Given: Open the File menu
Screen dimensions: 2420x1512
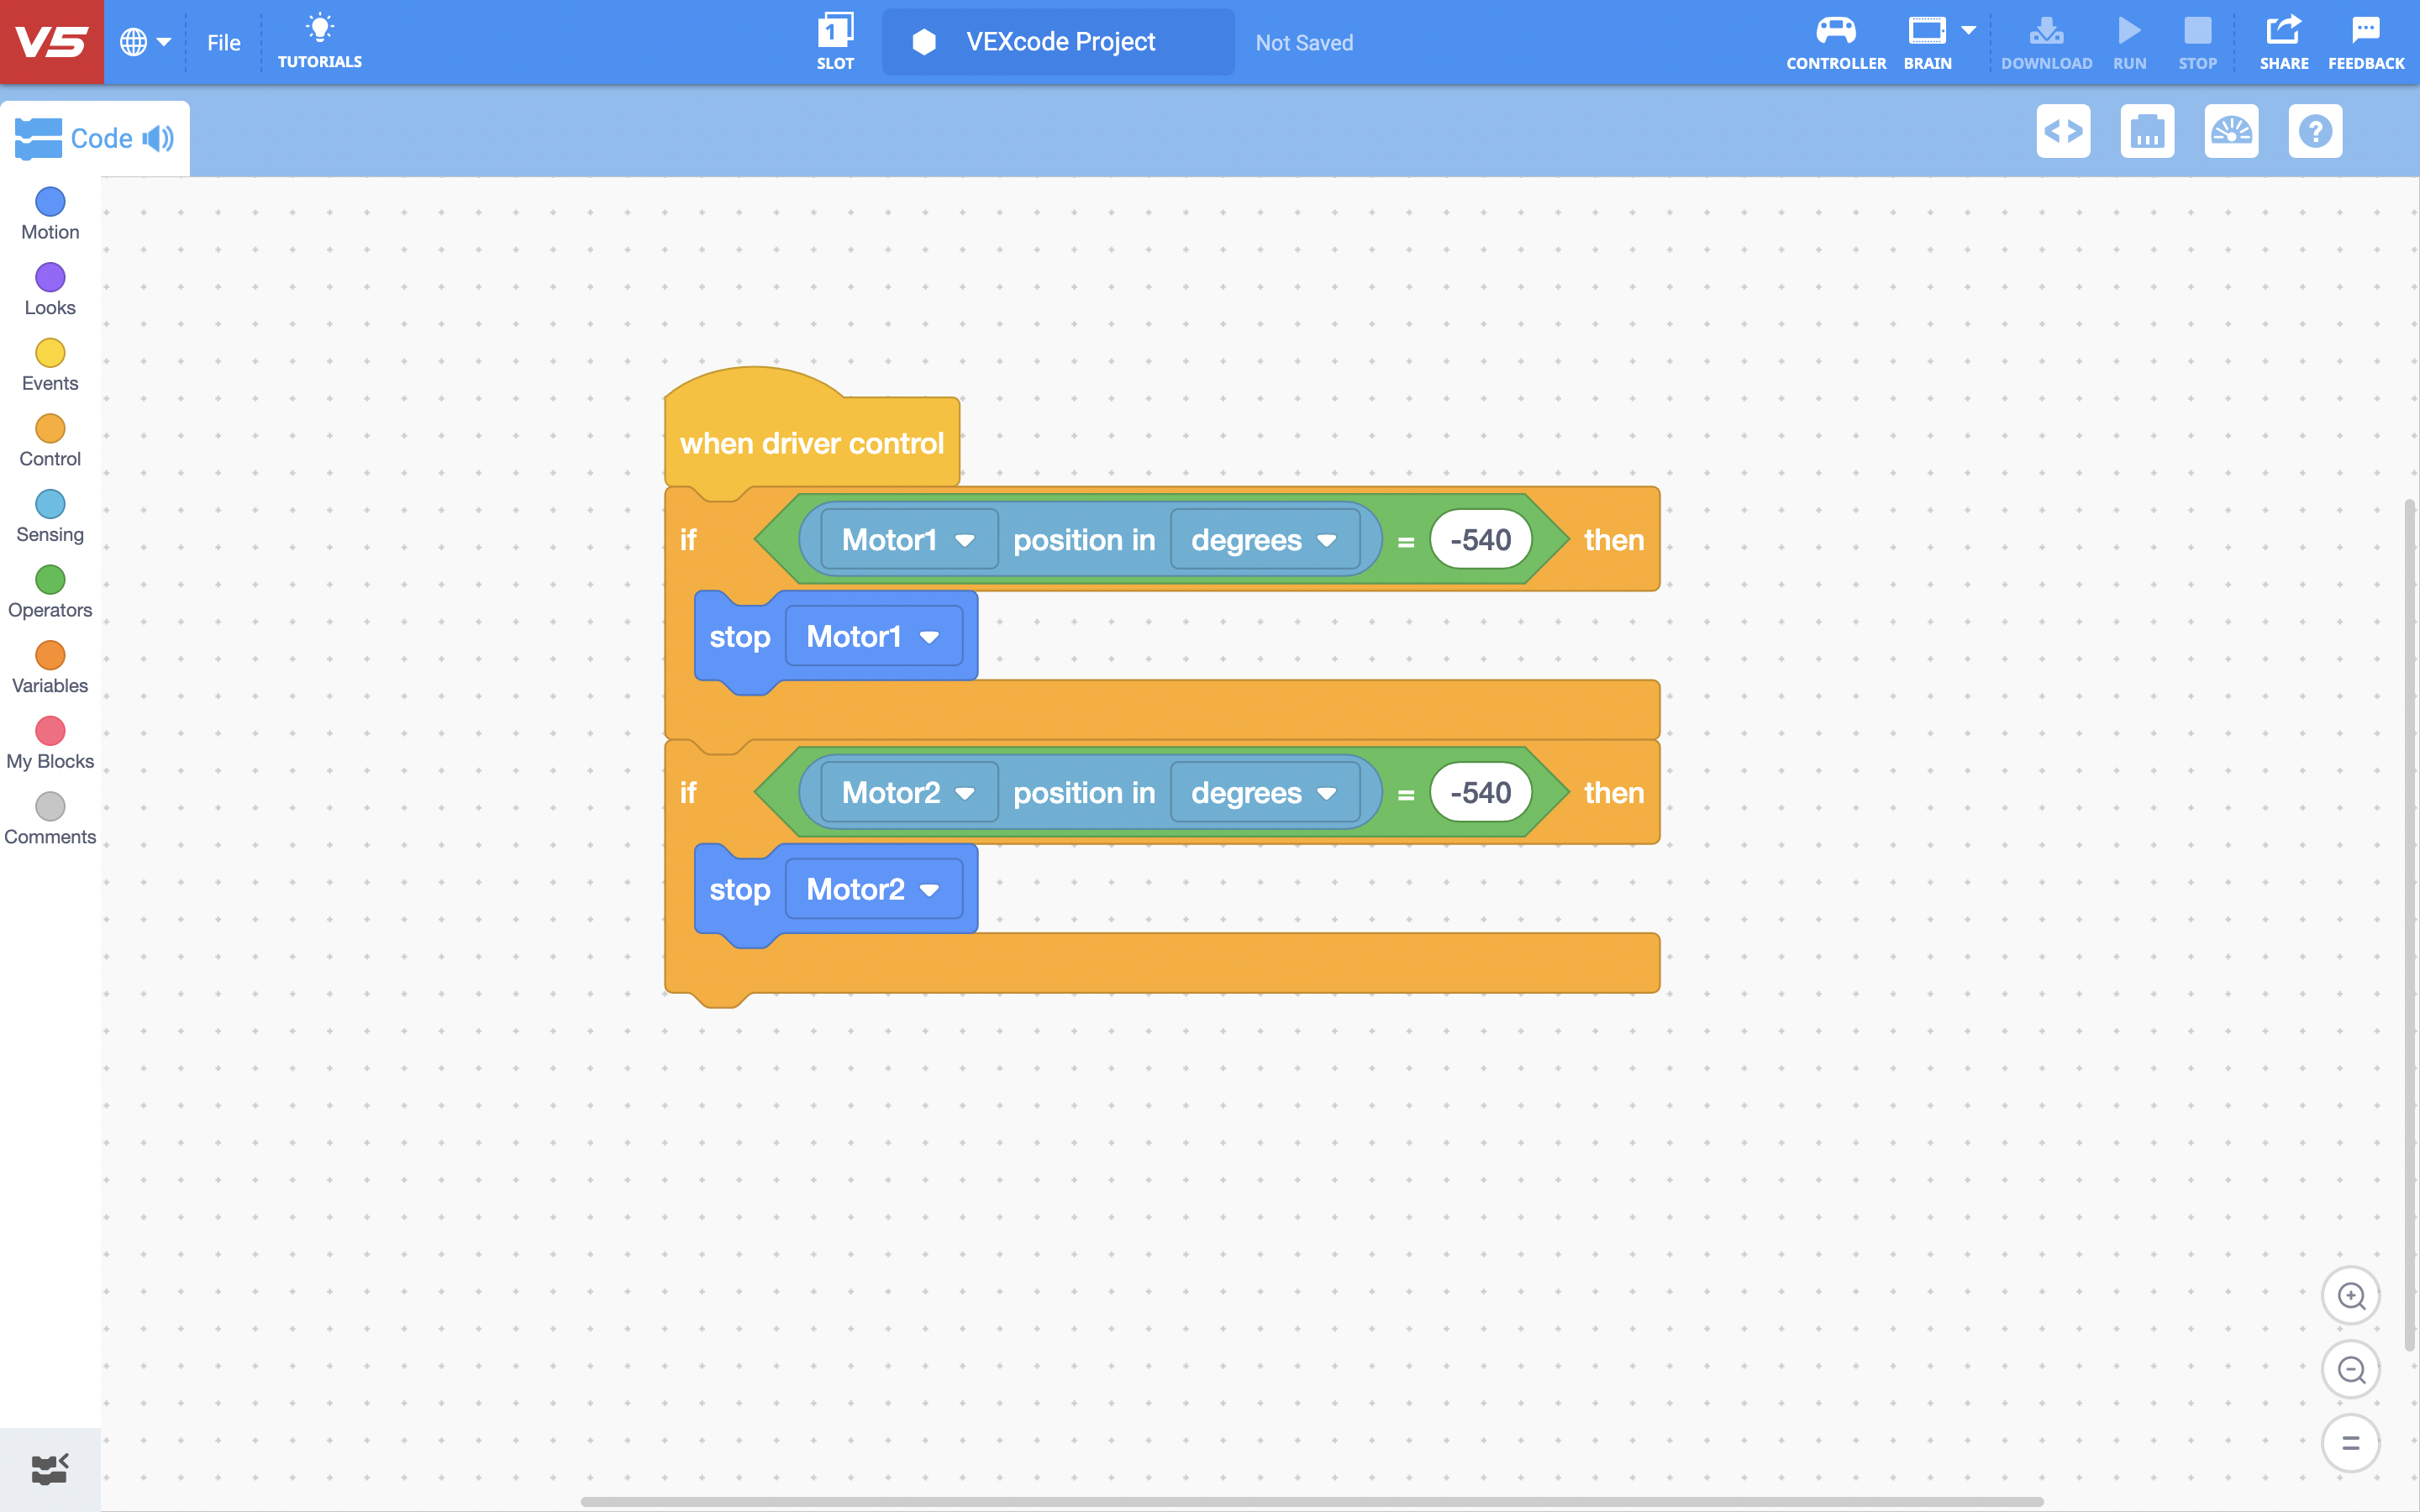Looking at the screenshot, I should point(224,42).
